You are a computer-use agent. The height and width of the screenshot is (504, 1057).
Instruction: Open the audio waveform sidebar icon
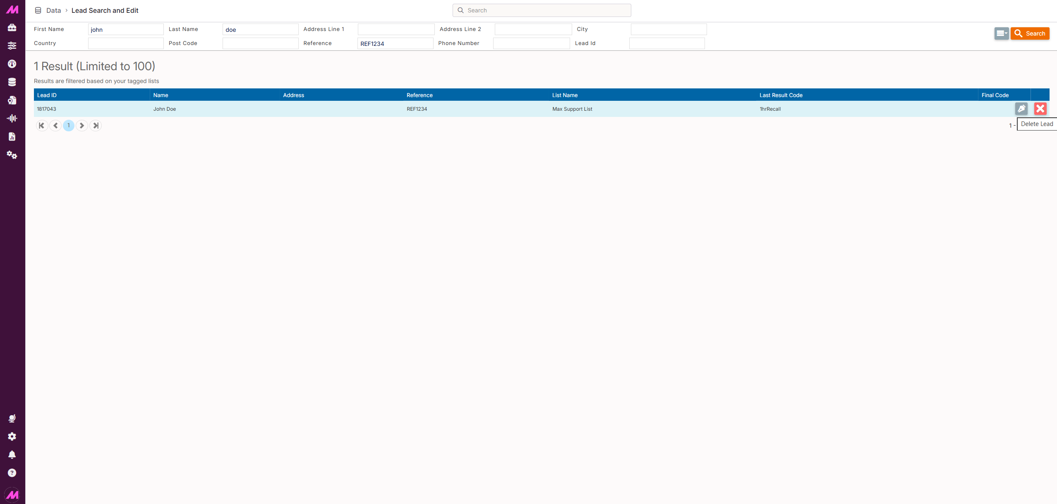12,119
